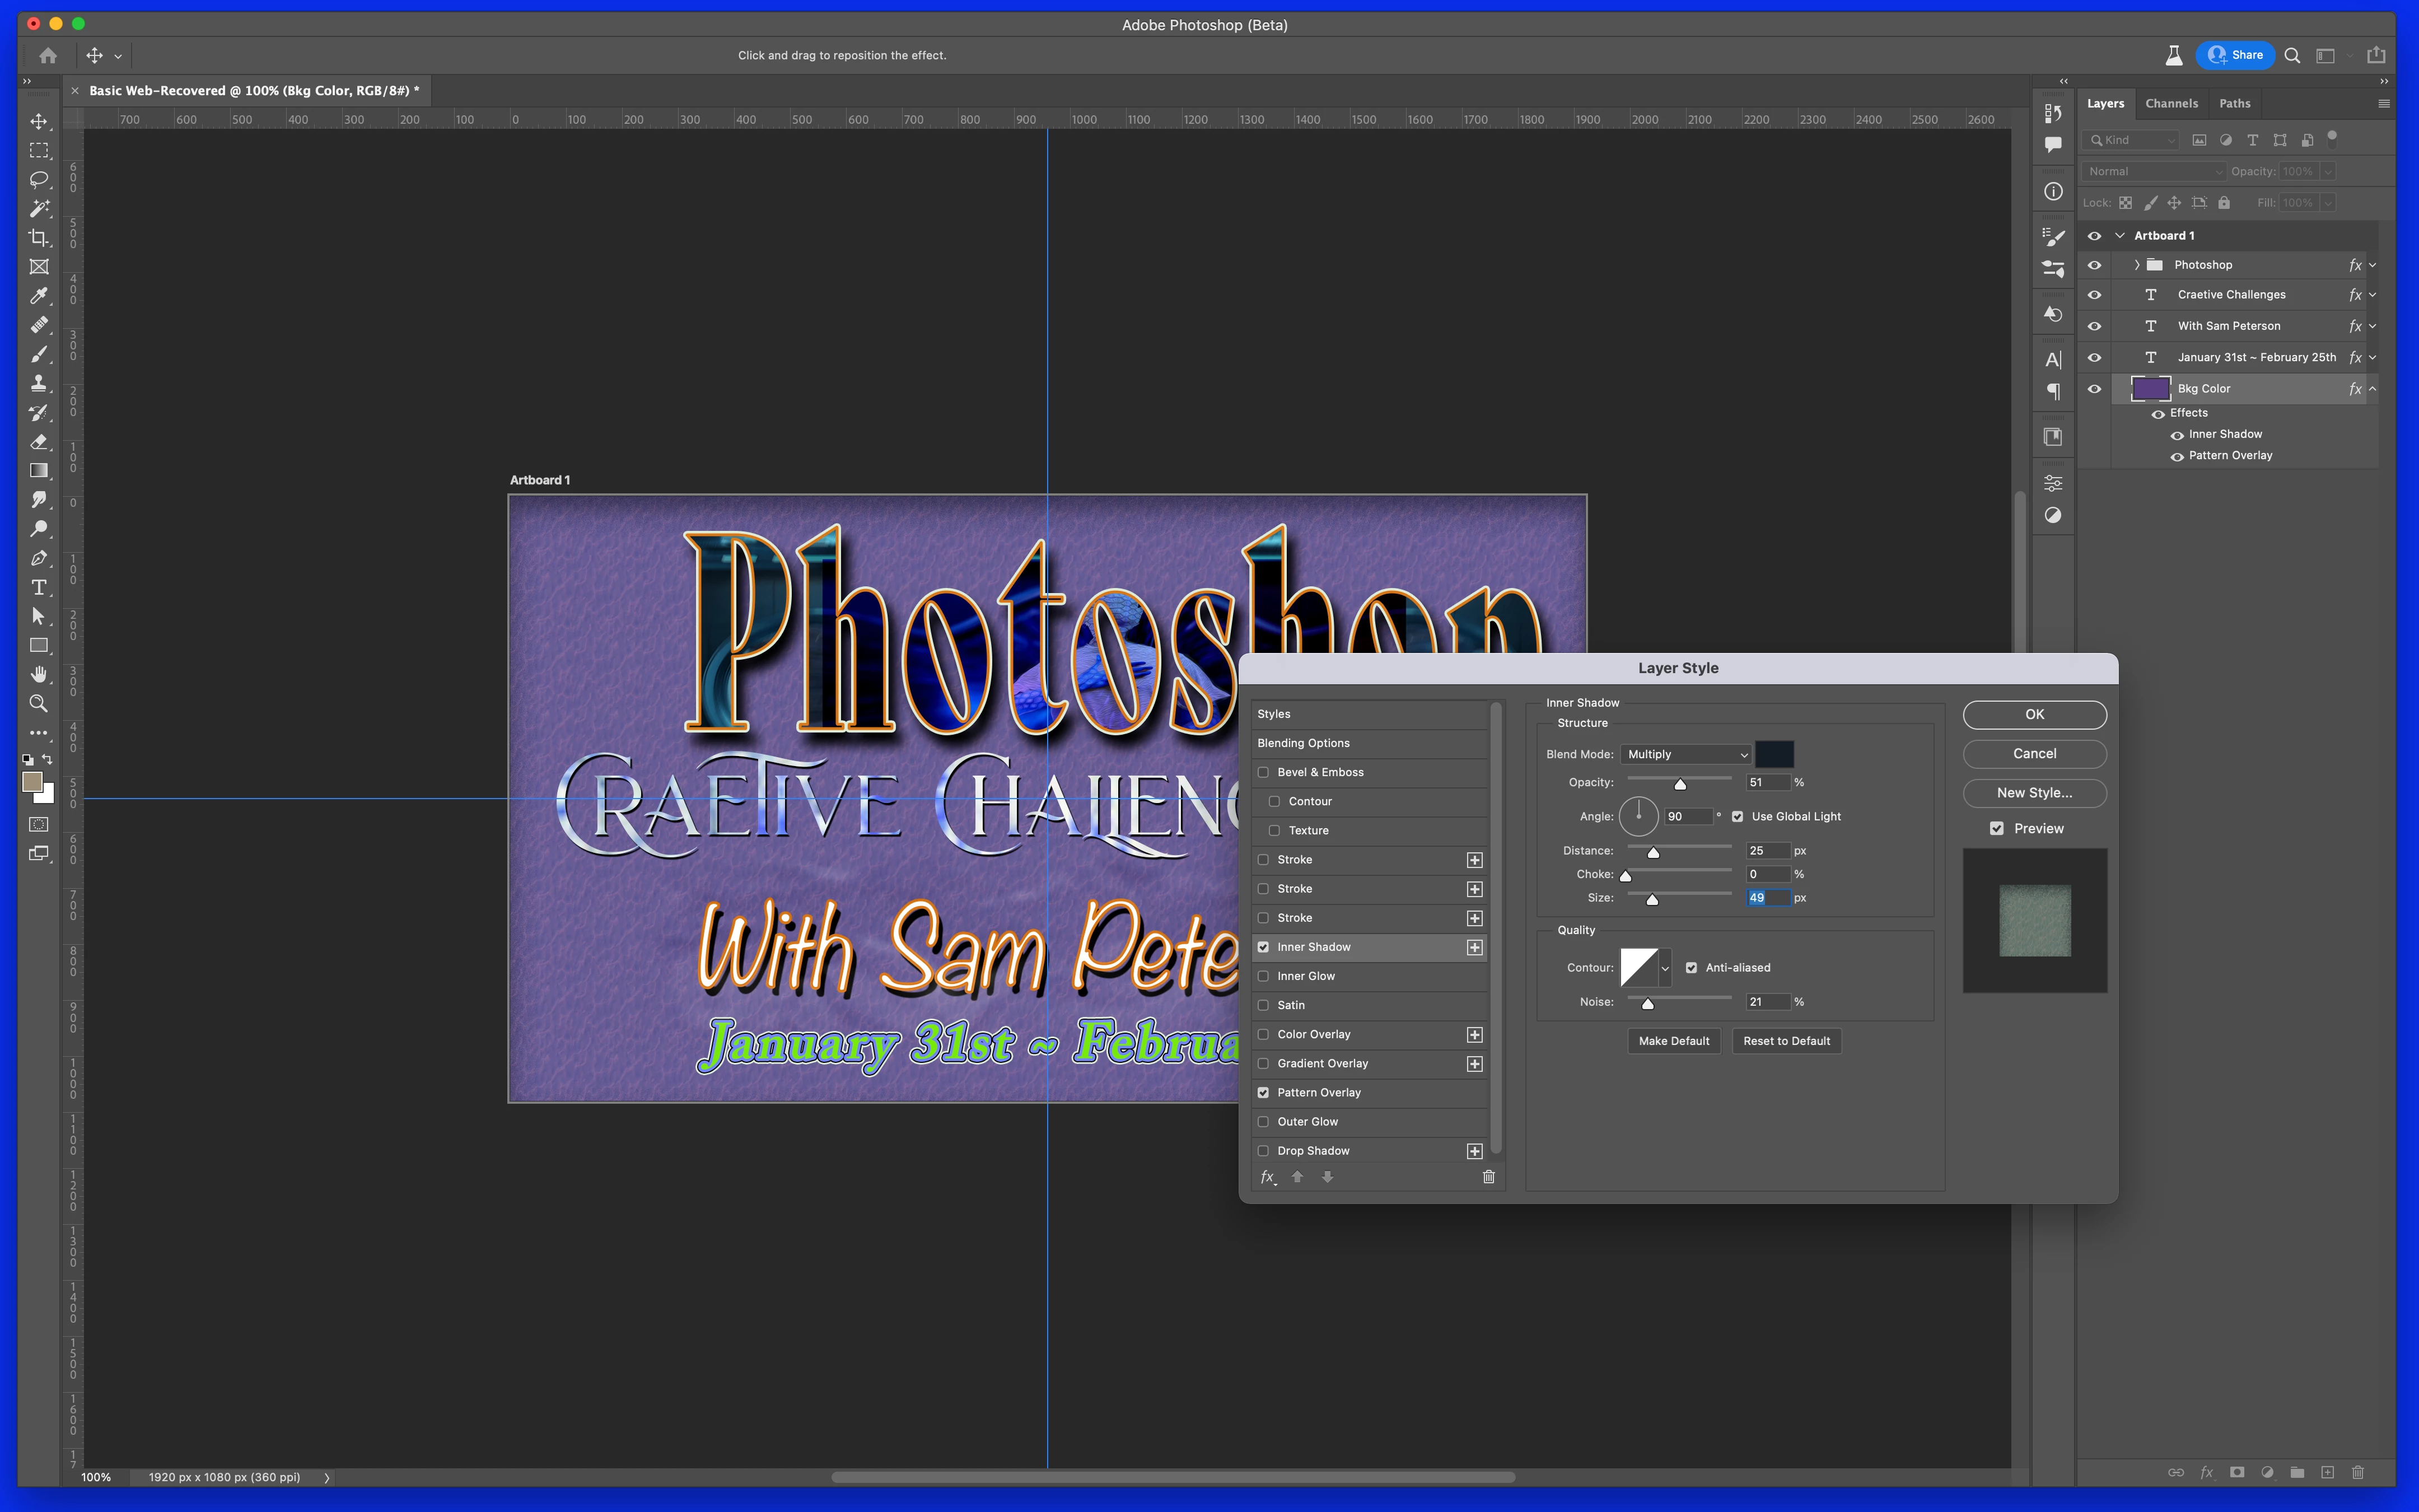
Task: Activate the Zoom tool
Action: coord(39,703)
